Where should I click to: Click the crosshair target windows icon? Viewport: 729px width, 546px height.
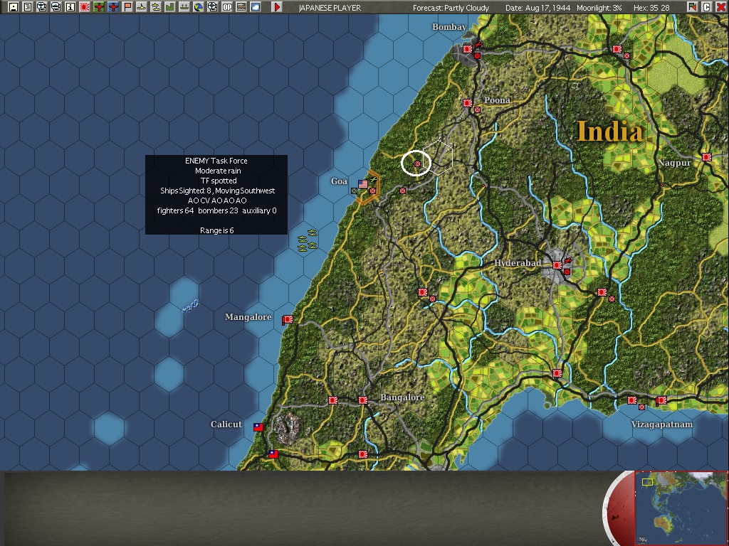tap(213, 7)
